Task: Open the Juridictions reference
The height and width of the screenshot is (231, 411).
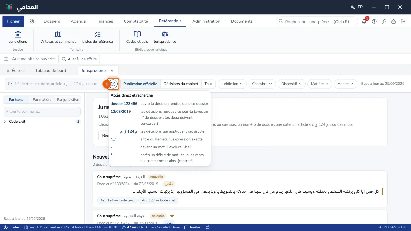Action: (18, 37)
